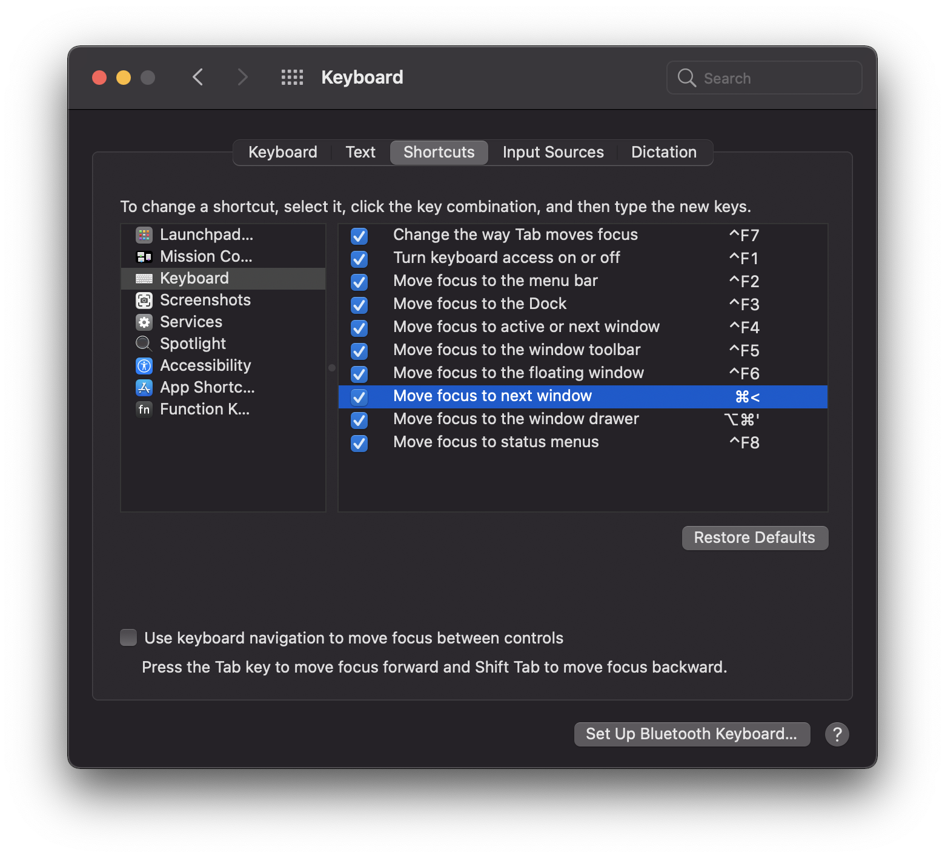Image resolution: width=945 pixels, height=858 pixels.
Task: Show all preferences via the grid icon
Action: (x=292, y=78)
